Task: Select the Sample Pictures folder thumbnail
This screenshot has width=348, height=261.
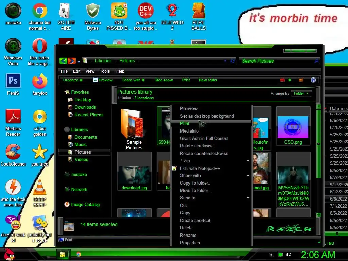Action: 134,129
